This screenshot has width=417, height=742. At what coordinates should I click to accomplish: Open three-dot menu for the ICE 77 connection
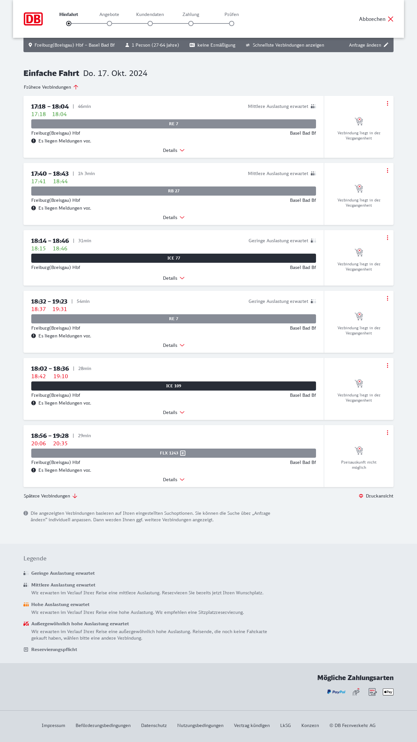[x=387, y=238]
